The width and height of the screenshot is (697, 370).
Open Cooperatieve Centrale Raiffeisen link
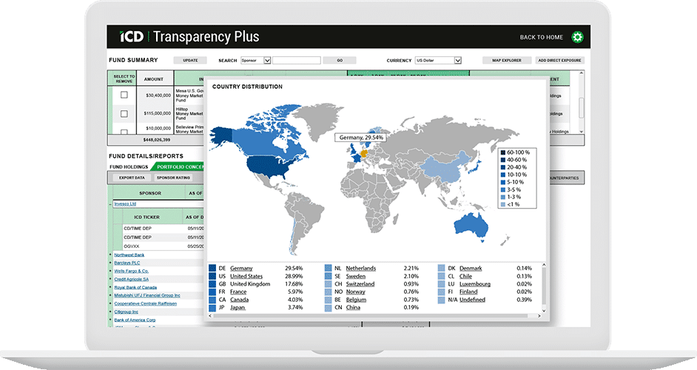145,303
